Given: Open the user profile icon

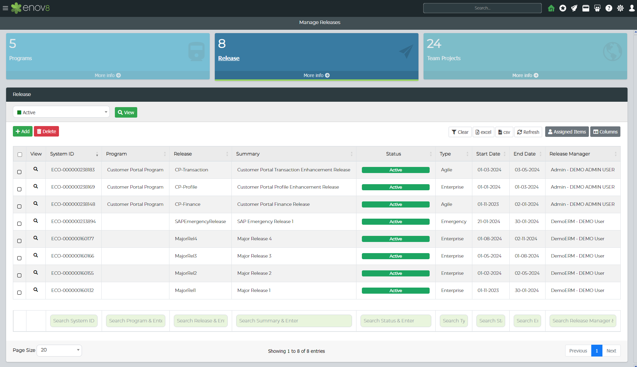Looking at the screenshot, I should pyautogui.click(x=632, y=8).
